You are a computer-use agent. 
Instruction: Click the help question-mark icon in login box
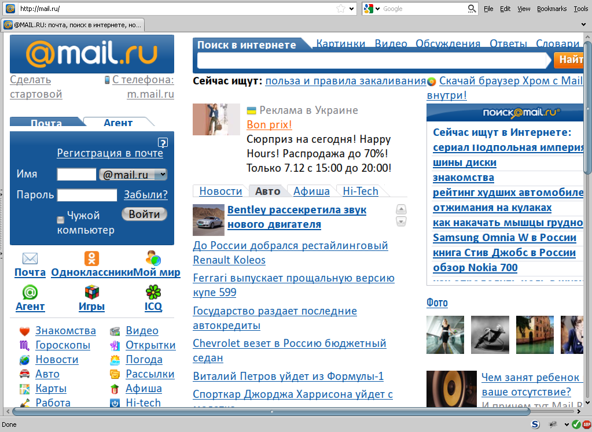point(163,143)
